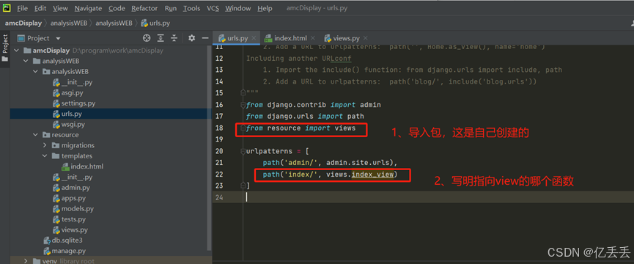The height and width of the screenshot is (264, 634).
Task: Click urls.py in the breadcrumb bar
Action: pyautogui.click(x=155, y=23)
